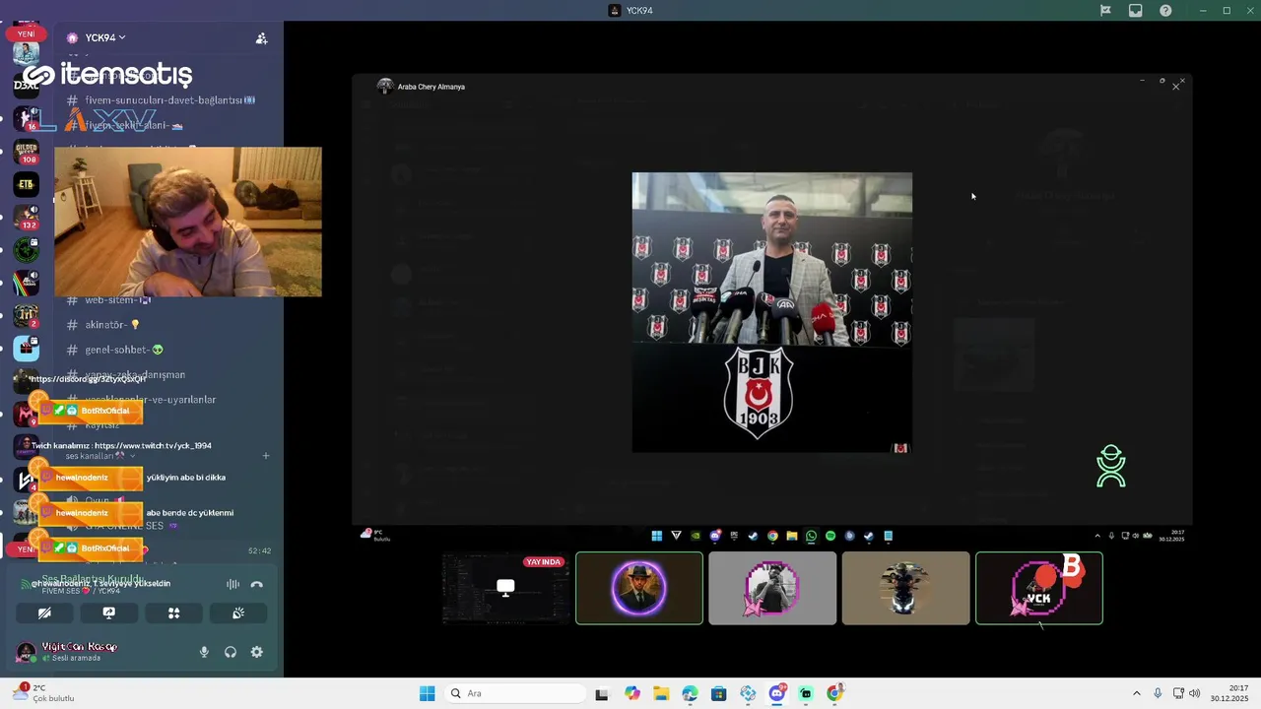Toggle the camera in the voice panel
Screen dimensions: 1261x709
tap(44, 612)
